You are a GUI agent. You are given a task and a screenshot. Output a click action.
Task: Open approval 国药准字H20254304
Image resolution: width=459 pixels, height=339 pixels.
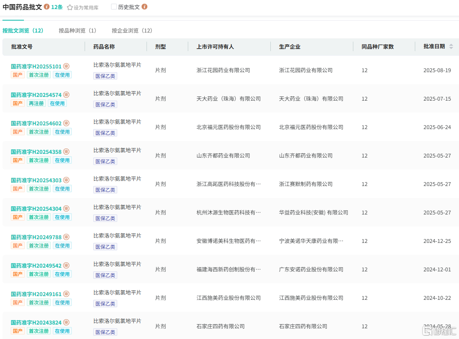click(x=36, y=209)
